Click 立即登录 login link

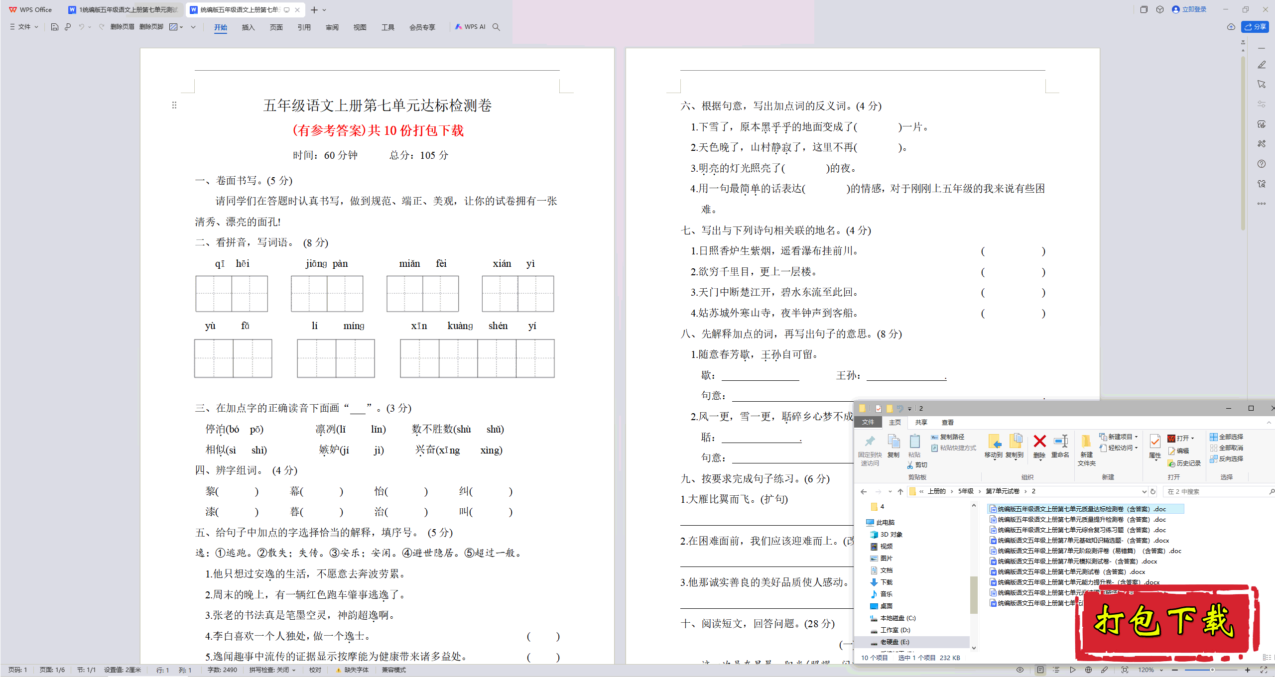tap(1189, 9)
